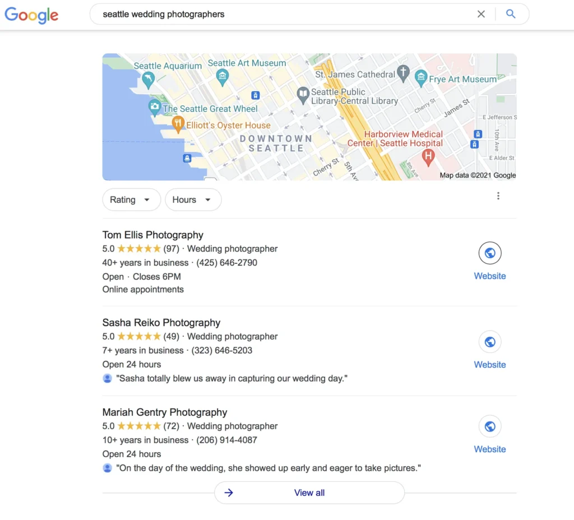The image size is (574, 520).
Task: Click the View all button
Action: click(309, 493)
